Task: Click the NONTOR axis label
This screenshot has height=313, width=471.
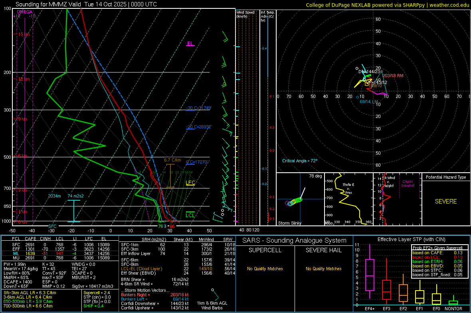Action: [453, 309]
